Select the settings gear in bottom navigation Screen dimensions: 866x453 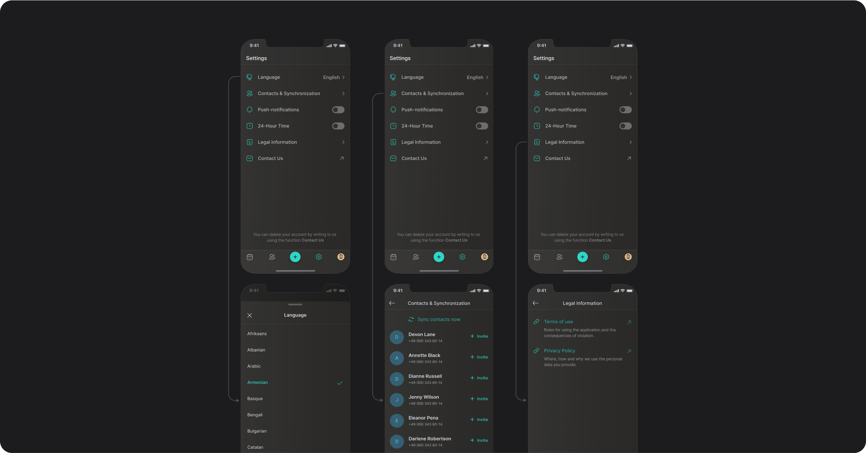point(319,257)
